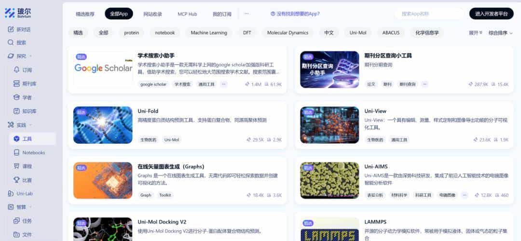
Task: Open Uni-Lab icon in sidebar
Action: click(x=11, y=194)
